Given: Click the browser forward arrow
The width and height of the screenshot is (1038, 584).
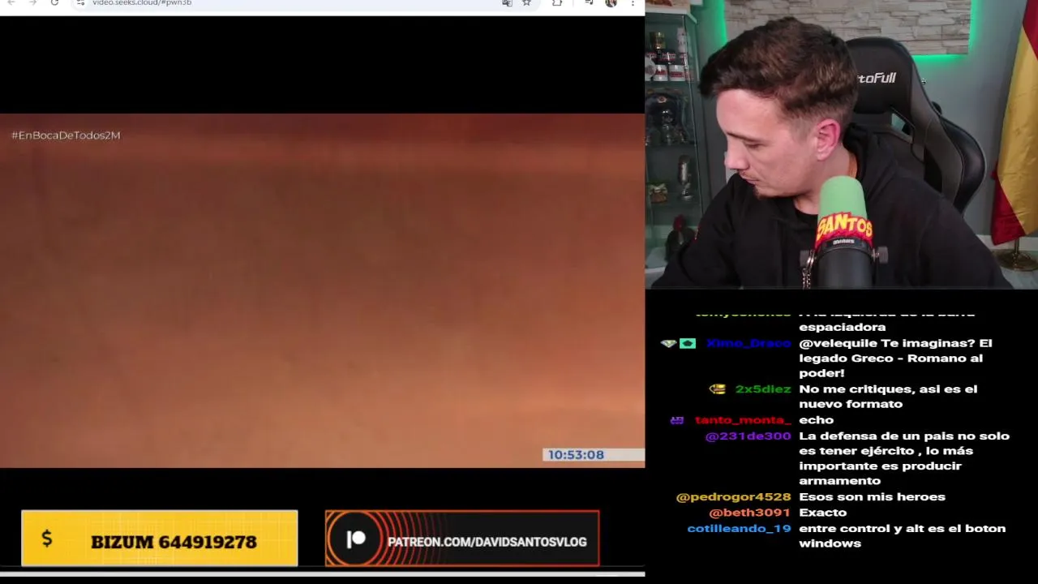Looking at the screenshot, I should click(32, 3).
